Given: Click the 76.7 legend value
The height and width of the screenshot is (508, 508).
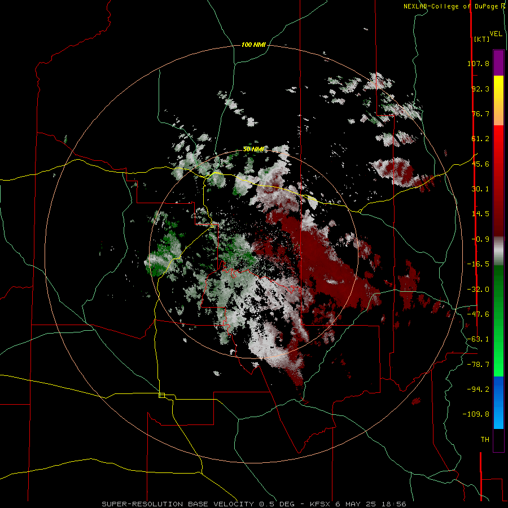Looking at the screenshot, I should (x=480, y=113).
